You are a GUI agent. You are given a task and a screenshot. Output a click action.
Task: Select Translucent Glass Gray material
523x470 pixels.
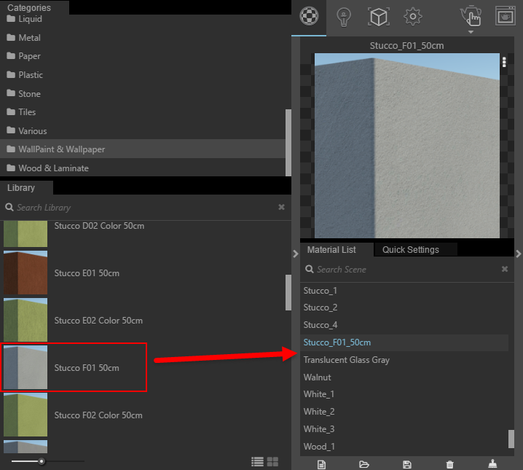[404, 360]
